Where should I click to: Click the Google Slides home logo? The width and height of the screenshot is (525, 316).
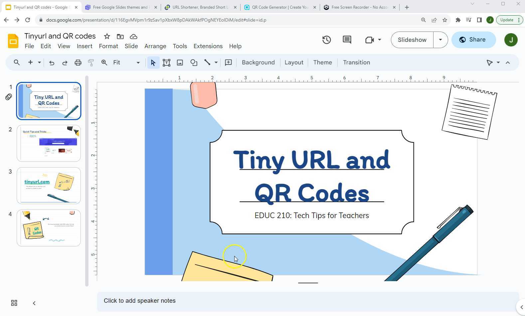(13, 41)
